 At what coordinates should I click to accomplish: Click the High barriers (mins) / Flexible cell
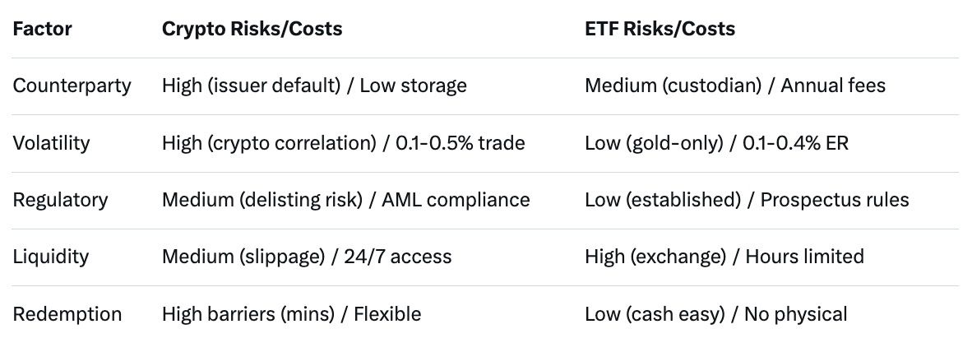tap(291, 314)
